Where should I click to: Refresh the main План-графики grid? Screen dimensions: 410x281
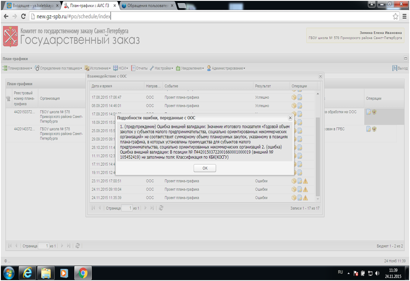77,246
